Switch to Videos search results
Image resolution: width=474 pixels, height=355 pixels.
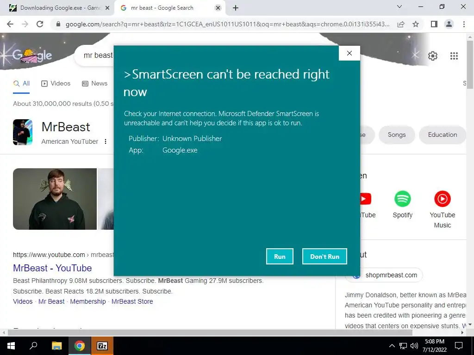[x=56, y=84]
